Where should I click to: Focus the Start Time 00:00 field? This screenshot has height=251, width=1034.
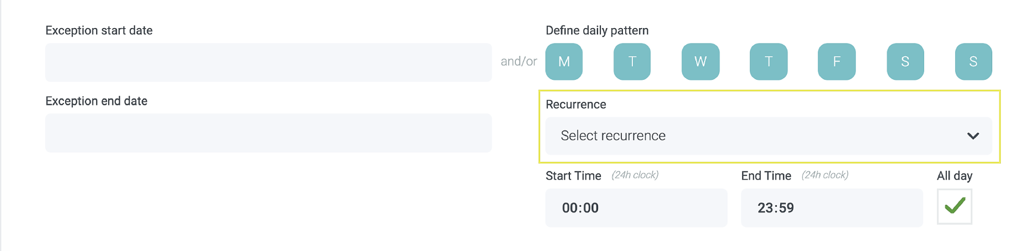coord(636,208)
